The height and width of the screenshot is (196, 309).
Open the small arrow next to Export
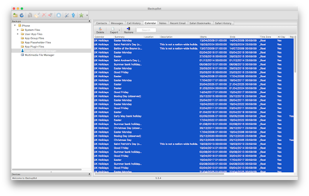point(119,30)
